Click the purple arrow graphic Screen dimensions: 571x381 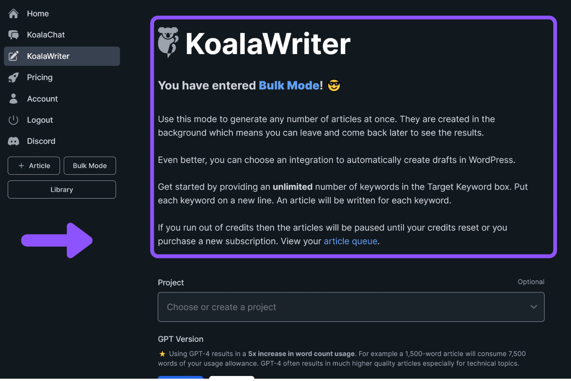[57, 240]
